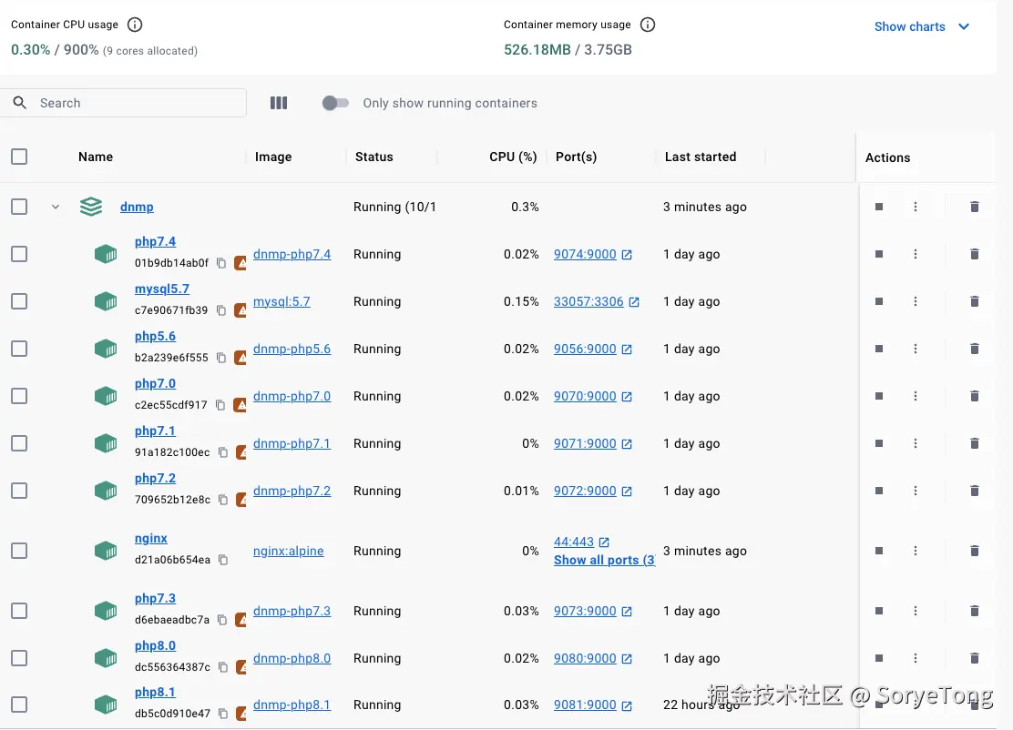This screenshot has width=1013, height=730.
Task: Select the nginx row checkbox
Action: [19, 551]
